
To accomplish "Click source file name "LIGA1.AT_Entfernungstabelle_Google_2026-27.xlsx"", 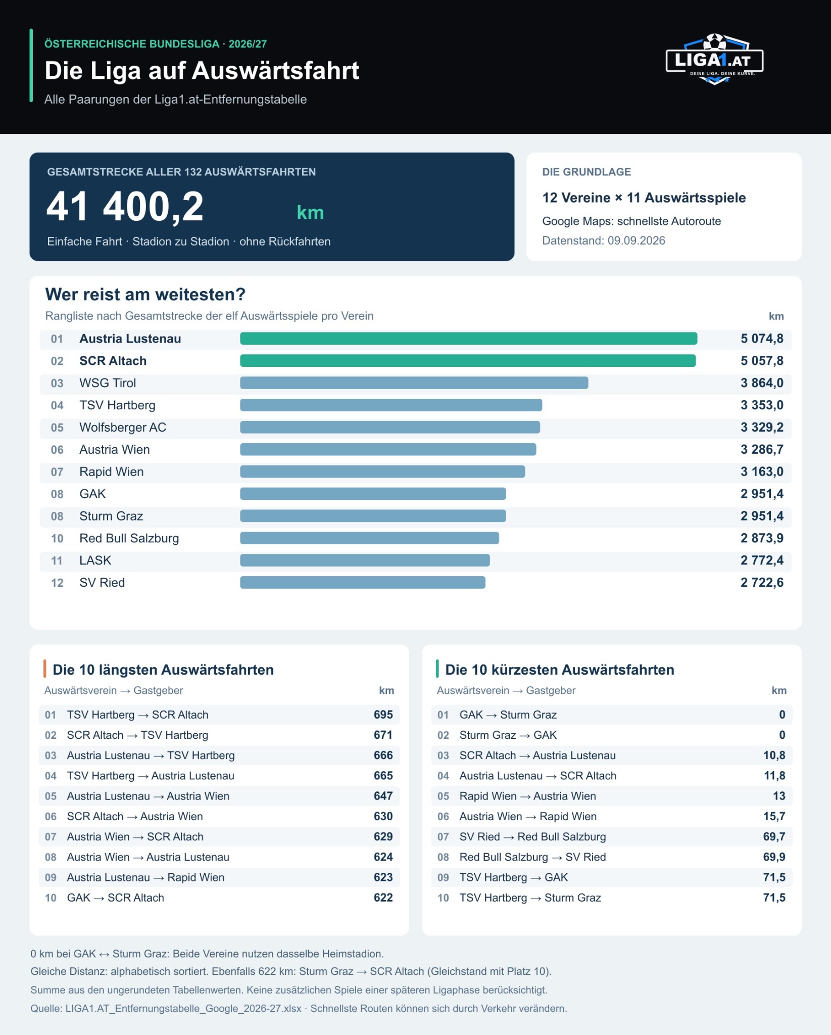I will click(183, 1008).
